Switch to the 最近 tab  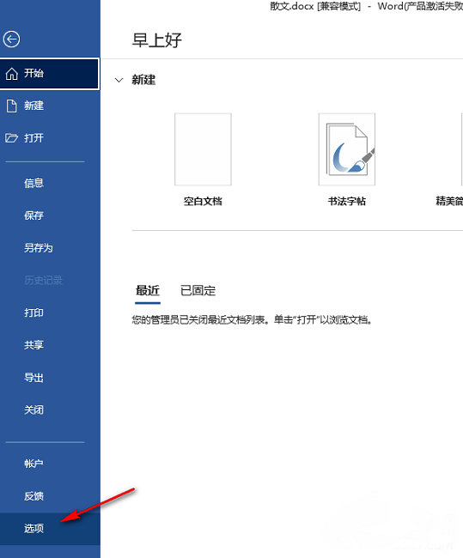[148, 291]
